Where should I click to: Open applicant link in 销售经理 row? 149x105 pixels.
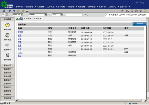(x=19, y=39)
